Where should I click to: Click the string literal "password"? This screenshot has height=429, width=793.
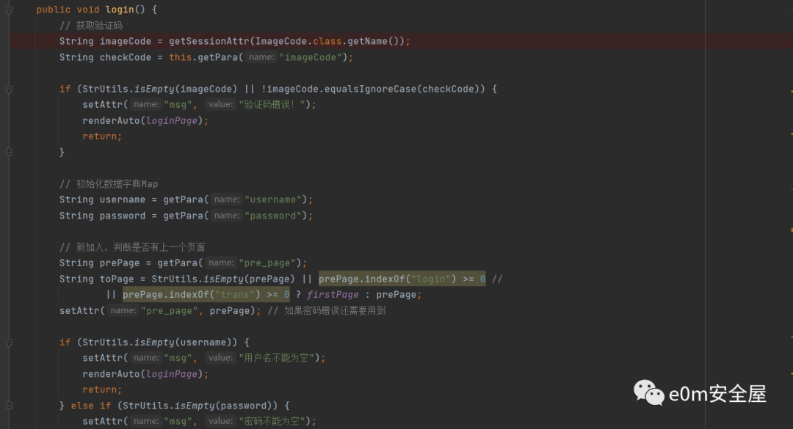point(273,216)
